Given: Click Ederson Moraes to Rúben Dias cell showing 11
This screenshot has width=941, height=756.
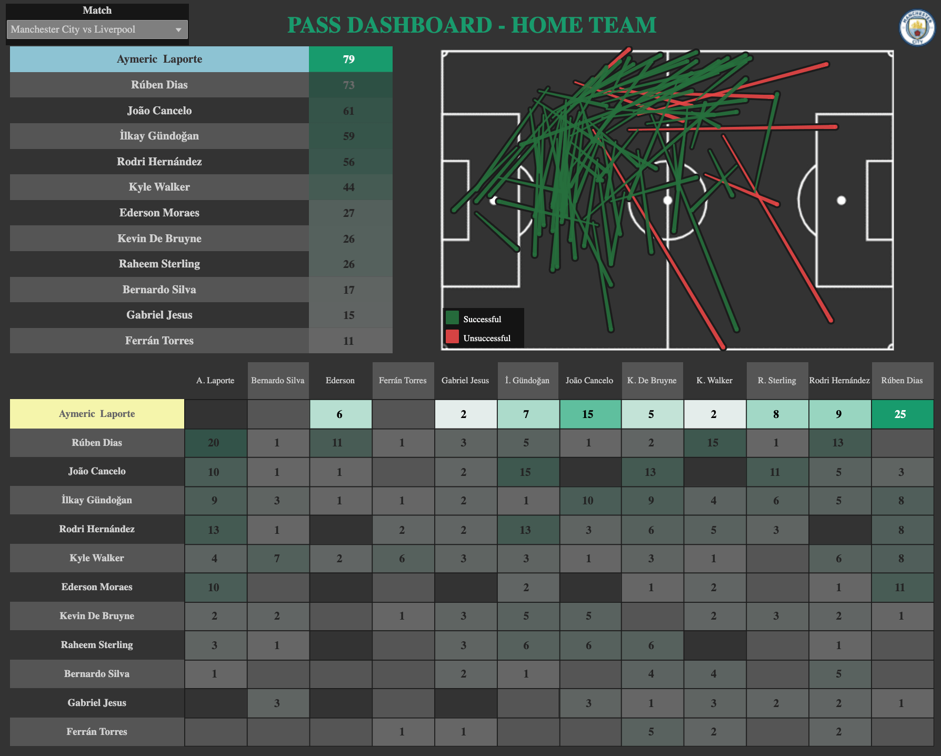Looking at the screenshot, I should pyautogui.click(x=903, y=588).
